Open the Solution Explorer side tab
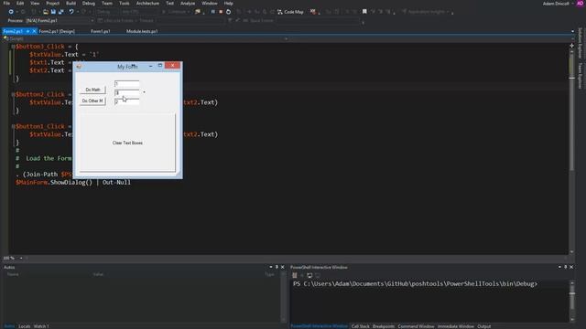 click(581, 43)
